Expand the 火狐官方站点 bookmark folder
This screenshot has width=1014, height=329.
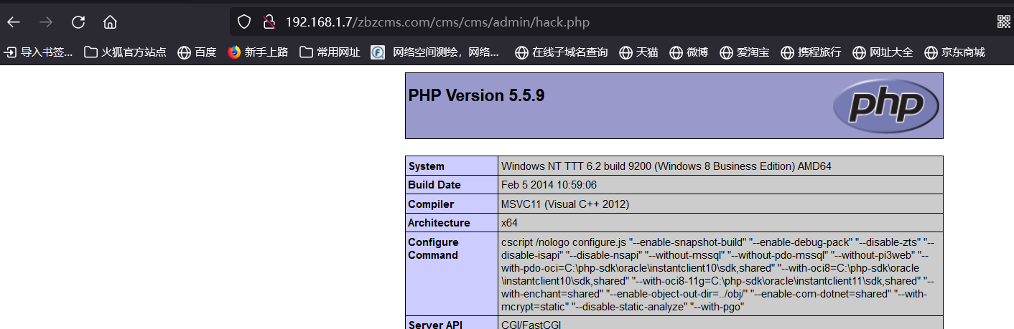pos(125,52)
